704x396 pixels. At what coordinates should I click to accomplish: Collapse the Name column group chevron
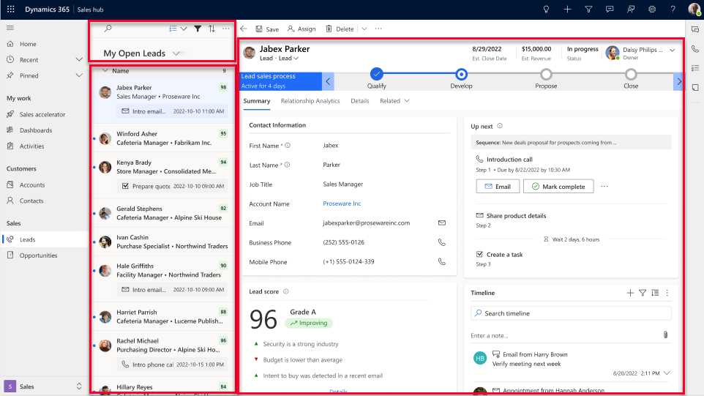click(105, 70)
